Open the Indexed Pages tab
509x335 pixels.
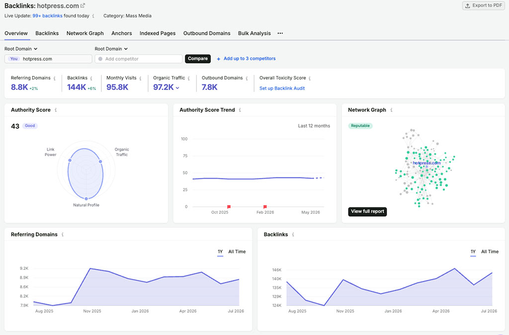pyautogui.click(x=158, y=33)
